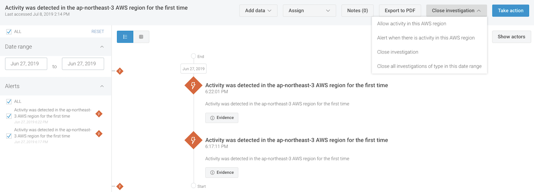Switch to the table grid view icon

click(141, 37)
